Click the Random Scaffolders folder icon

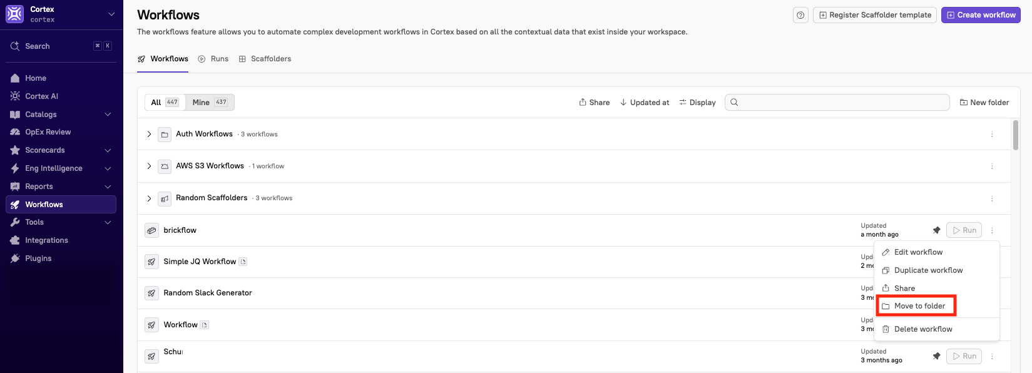click(x=165, y=198)
